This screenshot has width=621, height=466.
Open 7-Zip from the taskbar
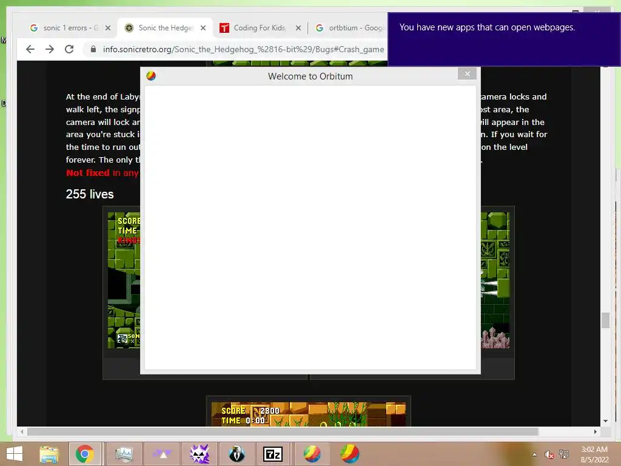pos(274,454)
